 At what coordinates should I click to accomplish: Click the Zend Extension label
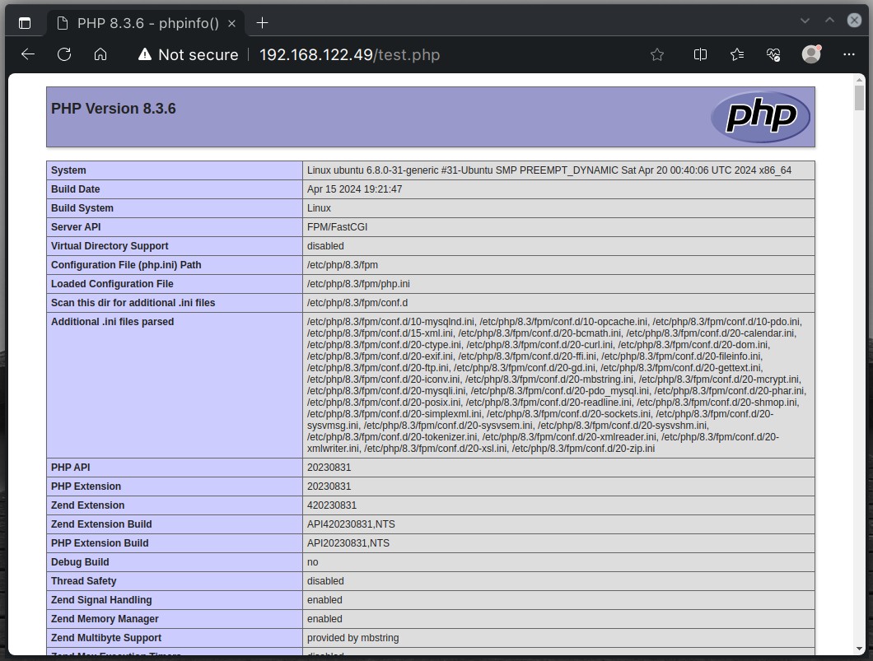click(88, 505)
